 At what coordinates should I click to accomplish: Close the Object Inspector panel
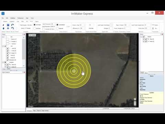pyautogui.click(x=24, y=72)
